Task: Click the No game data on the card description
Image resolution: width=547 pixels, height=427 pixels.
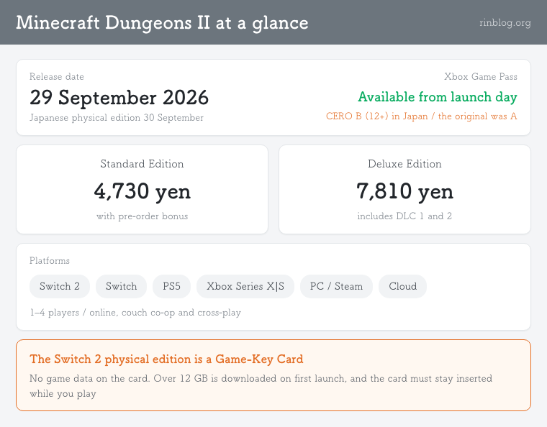Action: pyautogui.click(x=261, y=386)
